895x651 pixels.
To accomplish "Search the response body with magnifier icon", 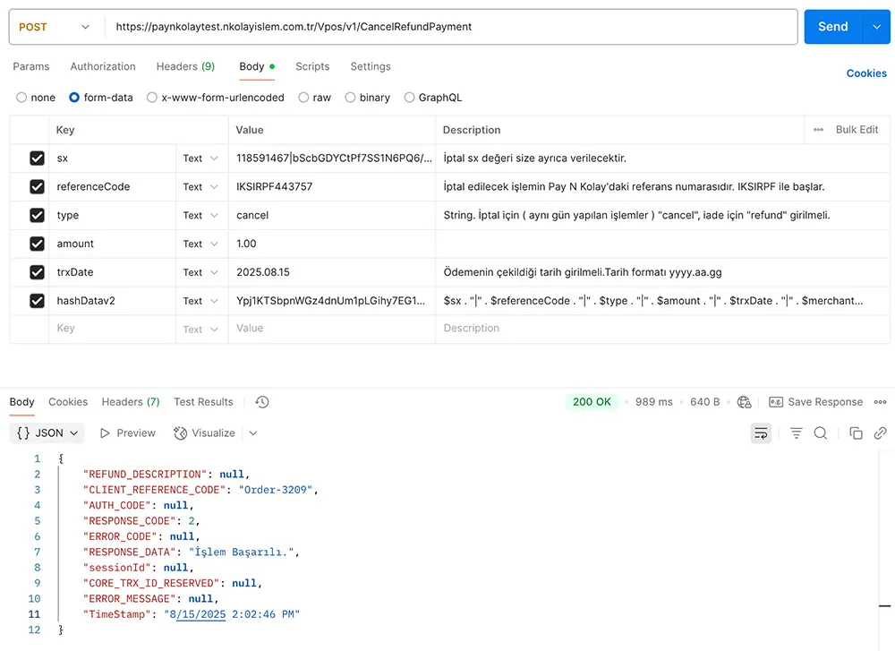I will [x=820, y=433].
